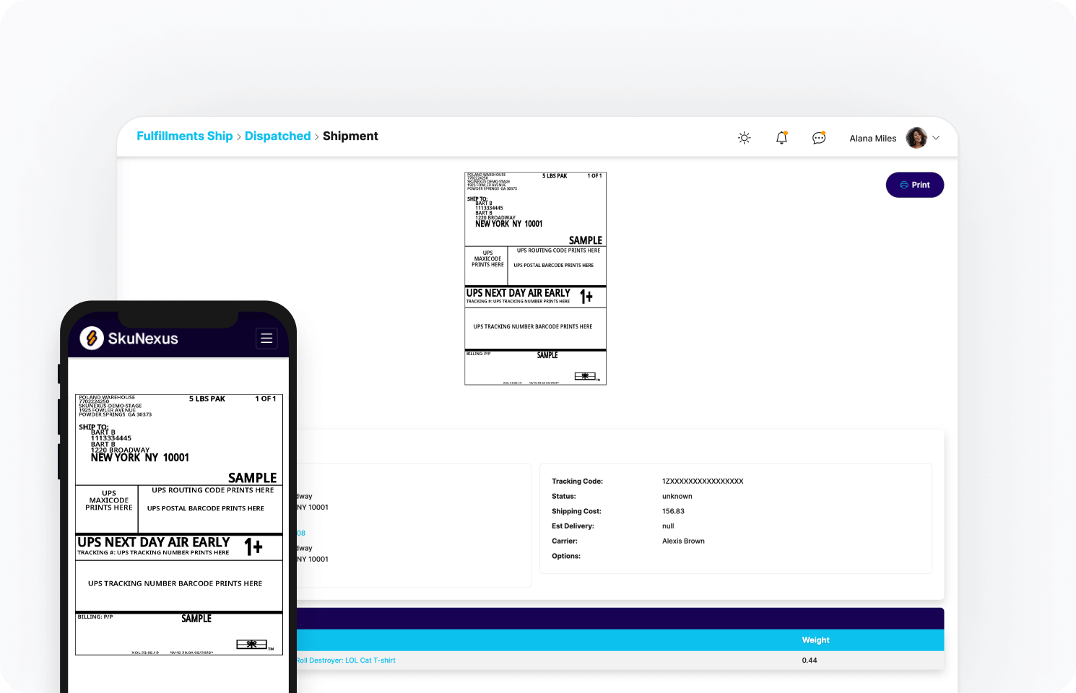Click the printer icon inside Print button
The width and height of the screenshot is (1076, 693).
tap(904, 185)
